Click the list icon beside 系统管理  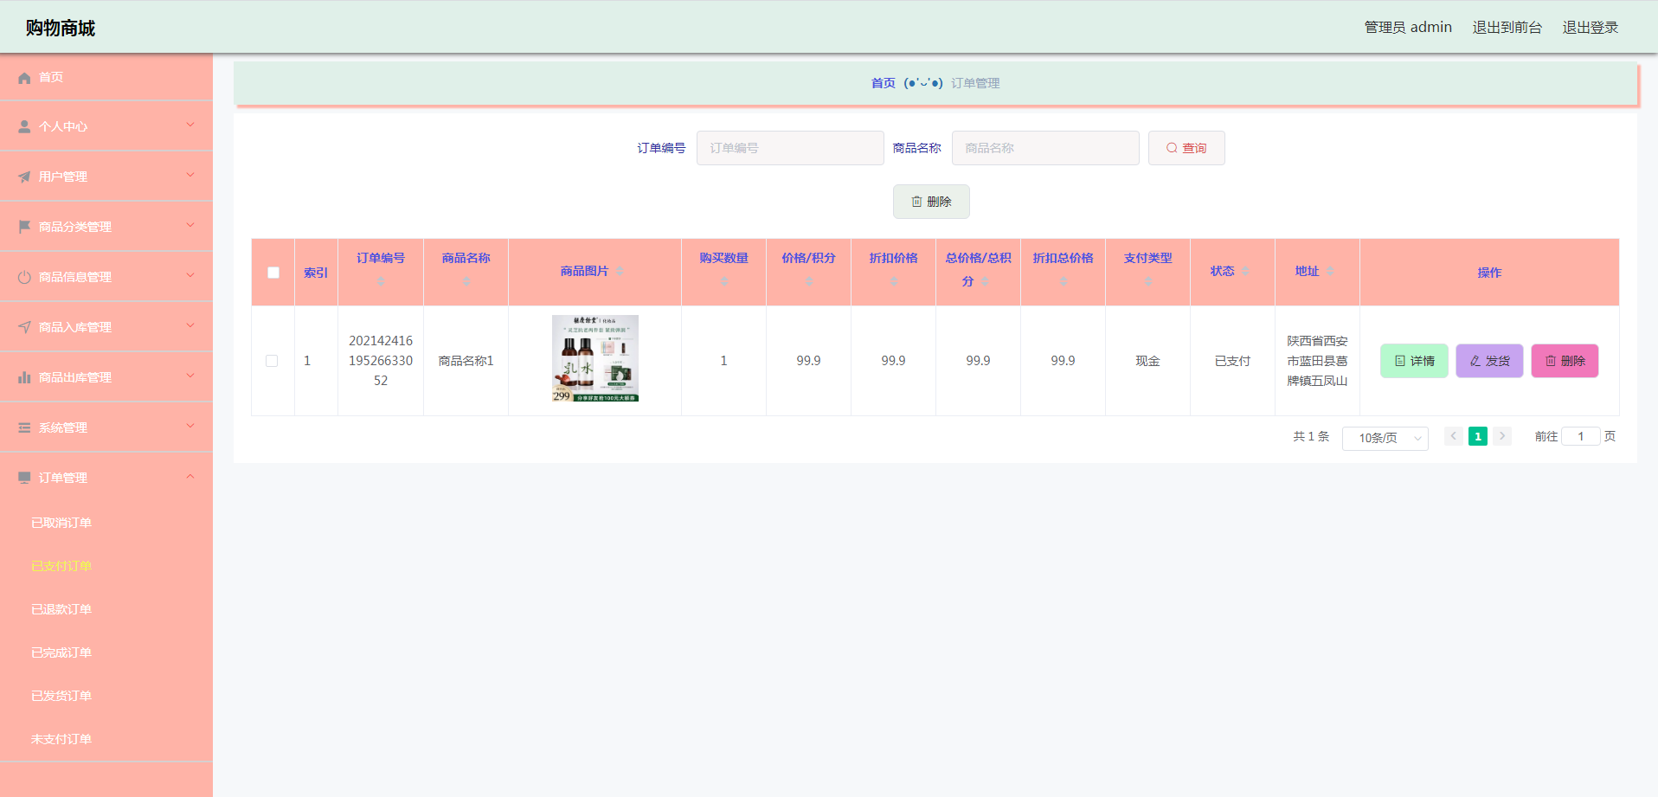pos(24,427)
